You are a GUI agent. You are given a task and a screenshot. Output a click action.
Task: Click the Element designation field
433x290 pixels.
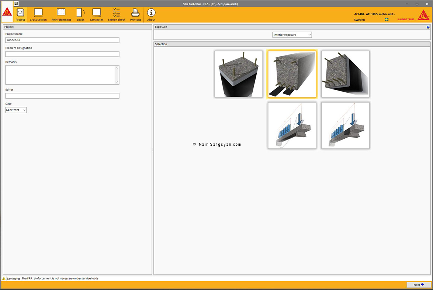click(x=62, y=54)
